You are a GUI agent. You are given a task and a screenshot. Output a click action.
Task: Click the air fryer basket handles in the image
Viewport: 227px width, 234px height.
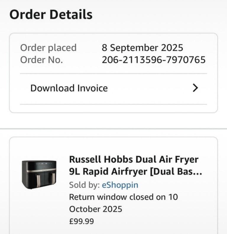coord(45,180)
